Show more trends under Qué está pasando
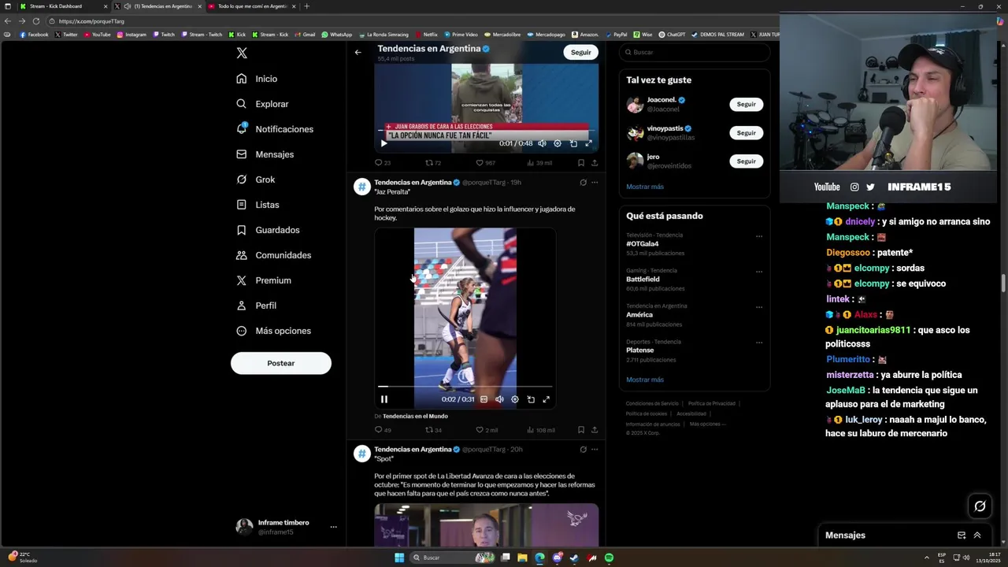 [645, 380]
